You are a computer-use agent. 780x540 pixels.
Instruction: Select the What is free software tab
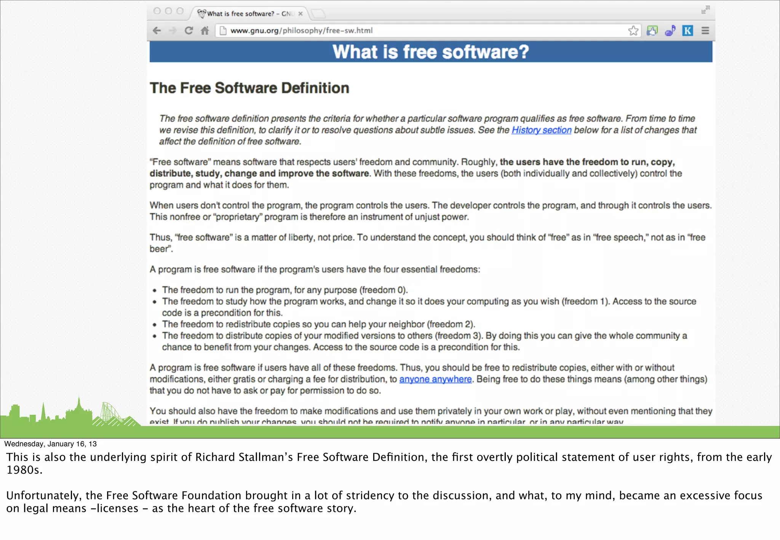244,14
